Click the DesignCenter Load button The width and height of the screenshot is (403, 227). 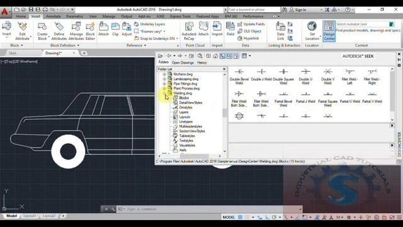tap(161, 56)
